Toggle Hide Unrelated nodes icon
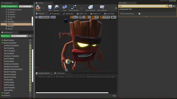The image size is (177, 99). [x=74, y=8]
